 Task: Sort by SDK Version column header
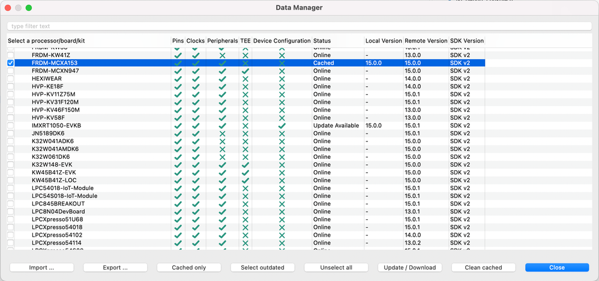467,41
